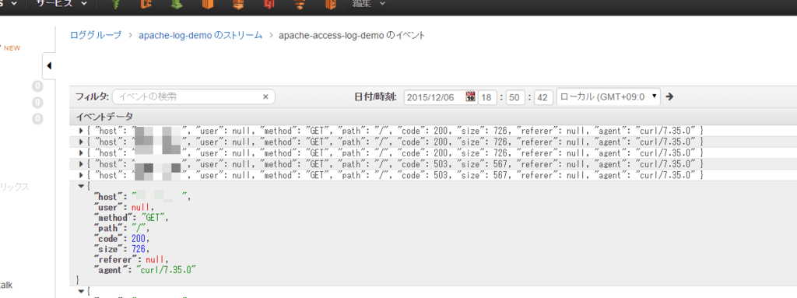The width and height of the screenshot is (797, 298).
Task: Expand the last collapsed code 503 event
Action: click(x=81, y=175)
